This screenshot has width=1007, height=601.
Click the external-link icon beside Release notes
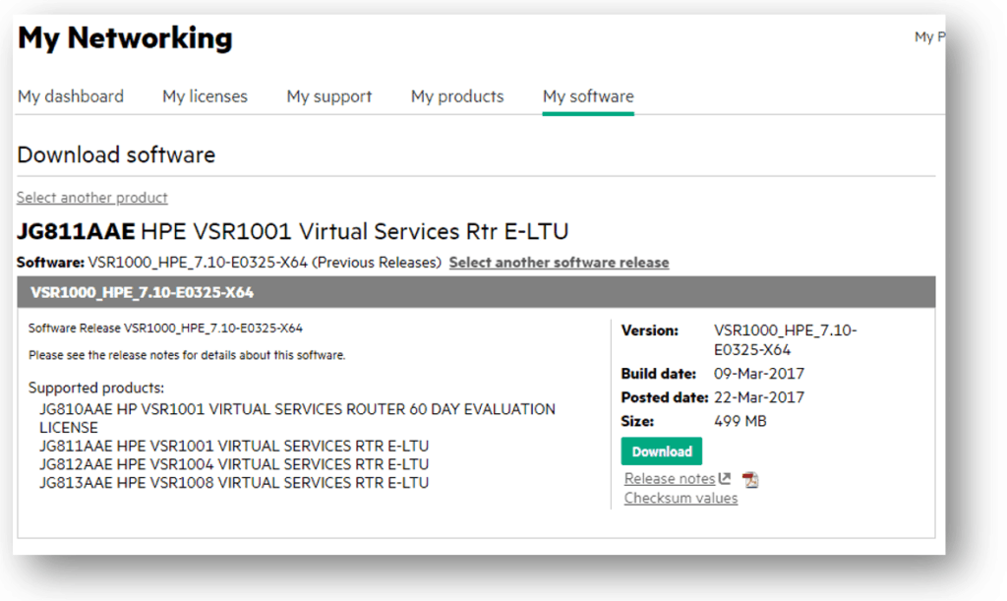point(725,479)
